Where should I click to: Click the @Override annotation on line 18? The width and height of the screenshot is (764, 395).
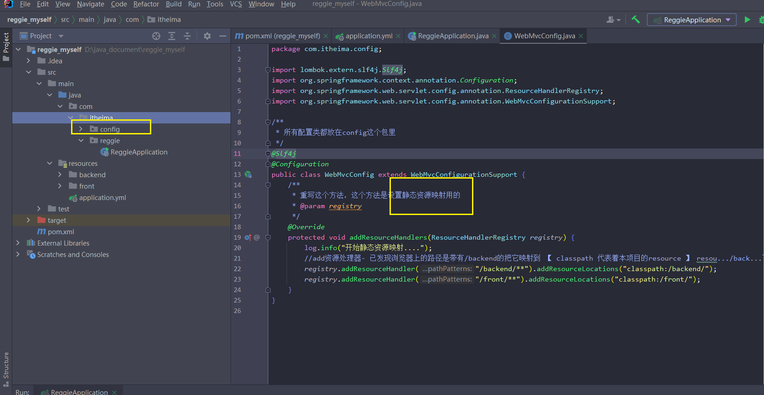[x=306, y=227]
